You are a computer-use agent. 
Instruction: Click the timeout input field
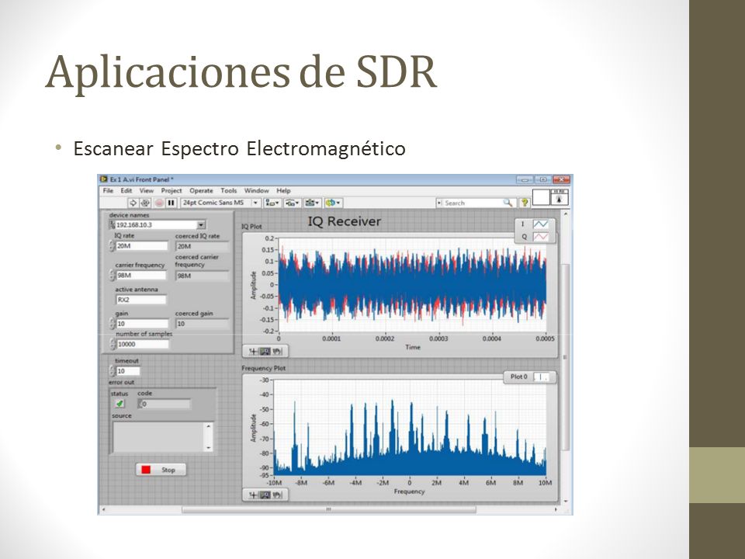click(x=128, y=371)
